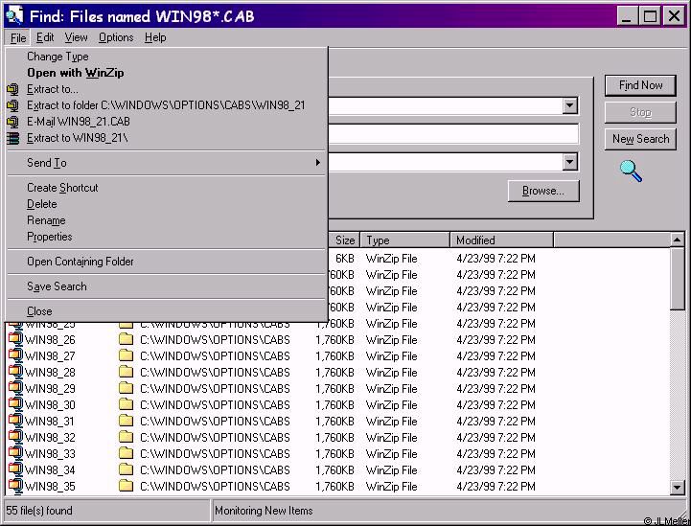Select Extract to WIN98_21\ entry
This screenshot has height=526, width=691.
click(167, 138)
